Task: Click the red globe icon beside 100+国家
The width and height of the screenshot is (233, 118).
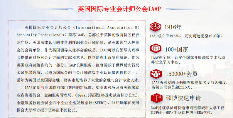Action: (155, 48)
